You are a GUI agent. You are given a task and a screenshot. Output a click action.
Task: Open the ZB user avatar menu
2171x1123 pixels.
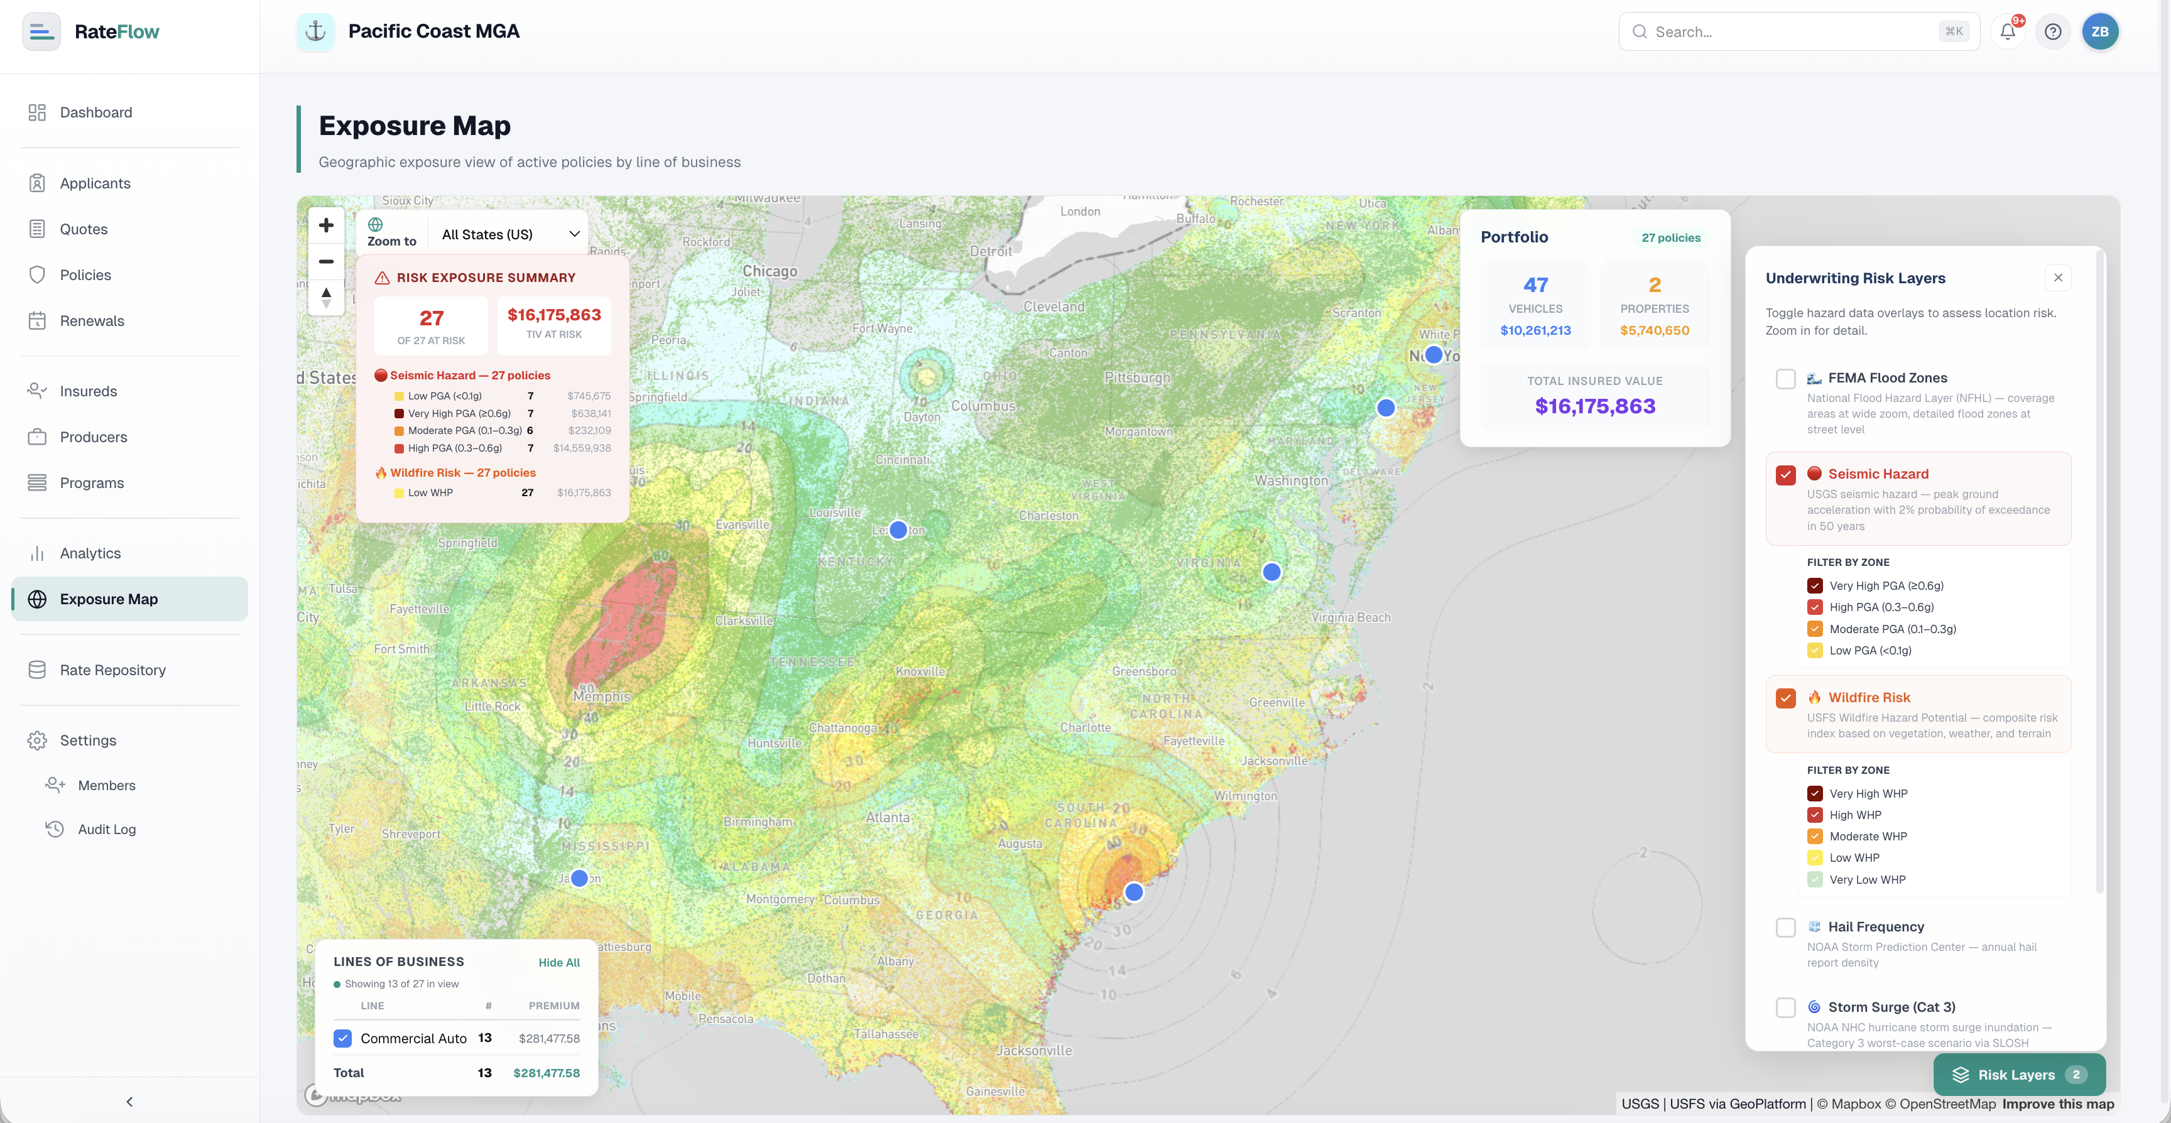click(2099, 32)
